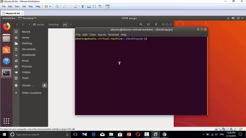This screenshot has height=138, width=246.
Task: Open terminal File menu
Action: 78,35
